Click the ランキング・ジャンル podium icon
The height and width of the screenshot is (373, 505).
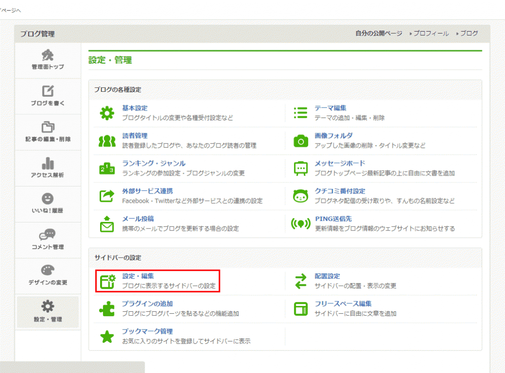point(107,169)
